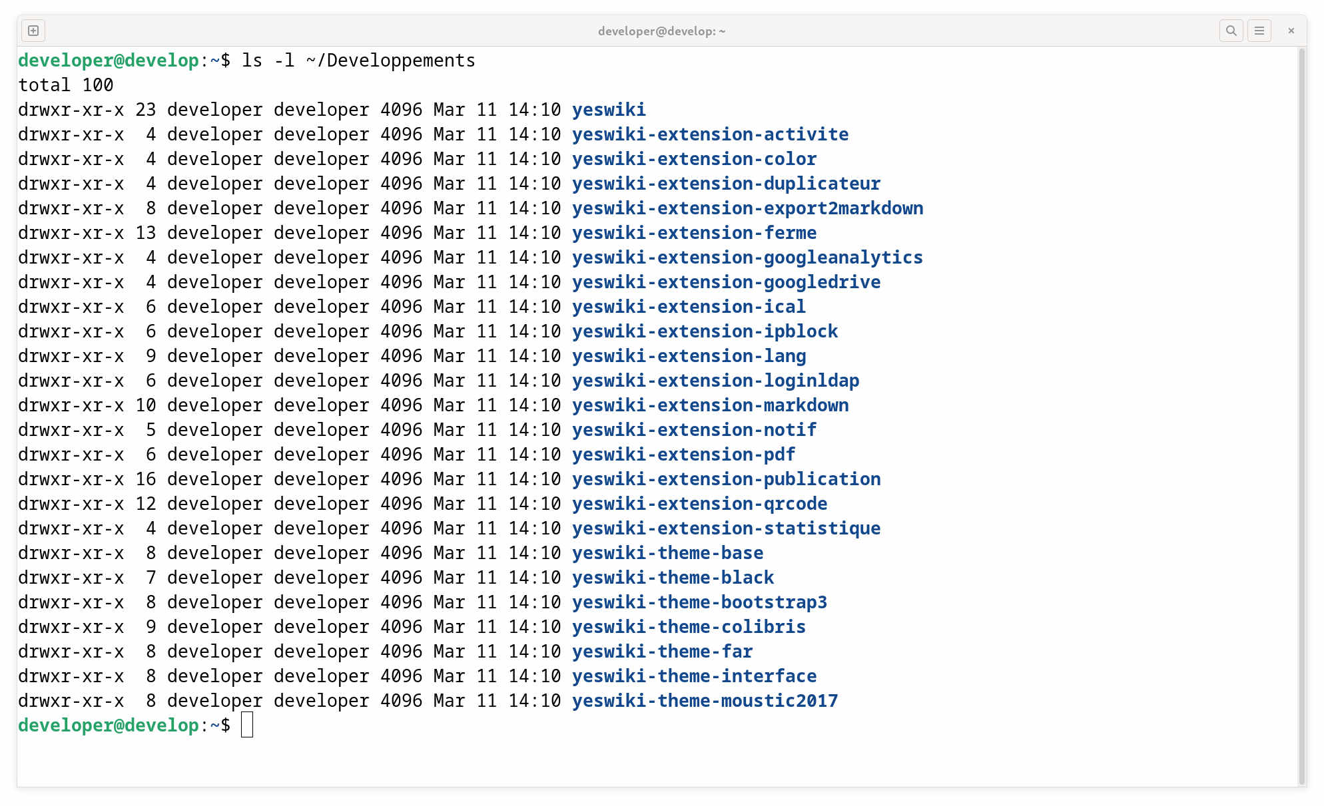Image resolution: width=1324 pixels, height=806 pixels.
Task: Click yeswiki-theme-bootstrap3 directory name
Action: click(699, 602)
